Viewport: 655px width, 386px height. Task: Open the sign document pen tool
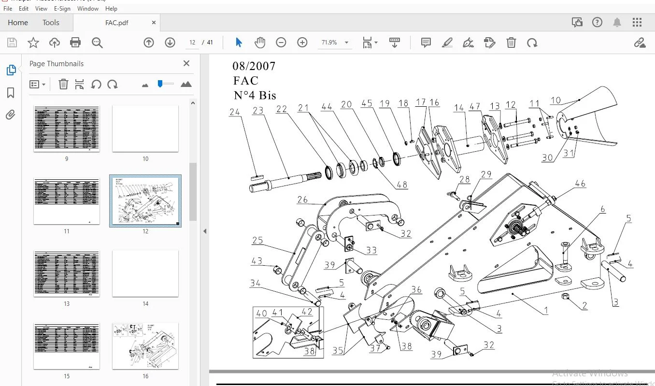click(x=468, y=43)
